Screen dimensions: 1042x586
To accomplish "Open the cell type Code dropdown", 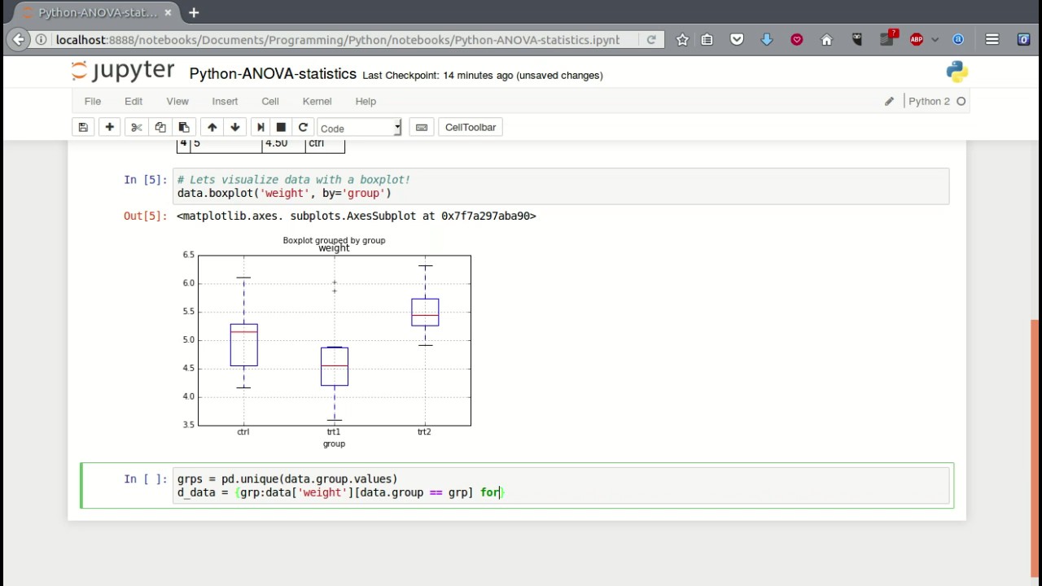I will 359,128.
